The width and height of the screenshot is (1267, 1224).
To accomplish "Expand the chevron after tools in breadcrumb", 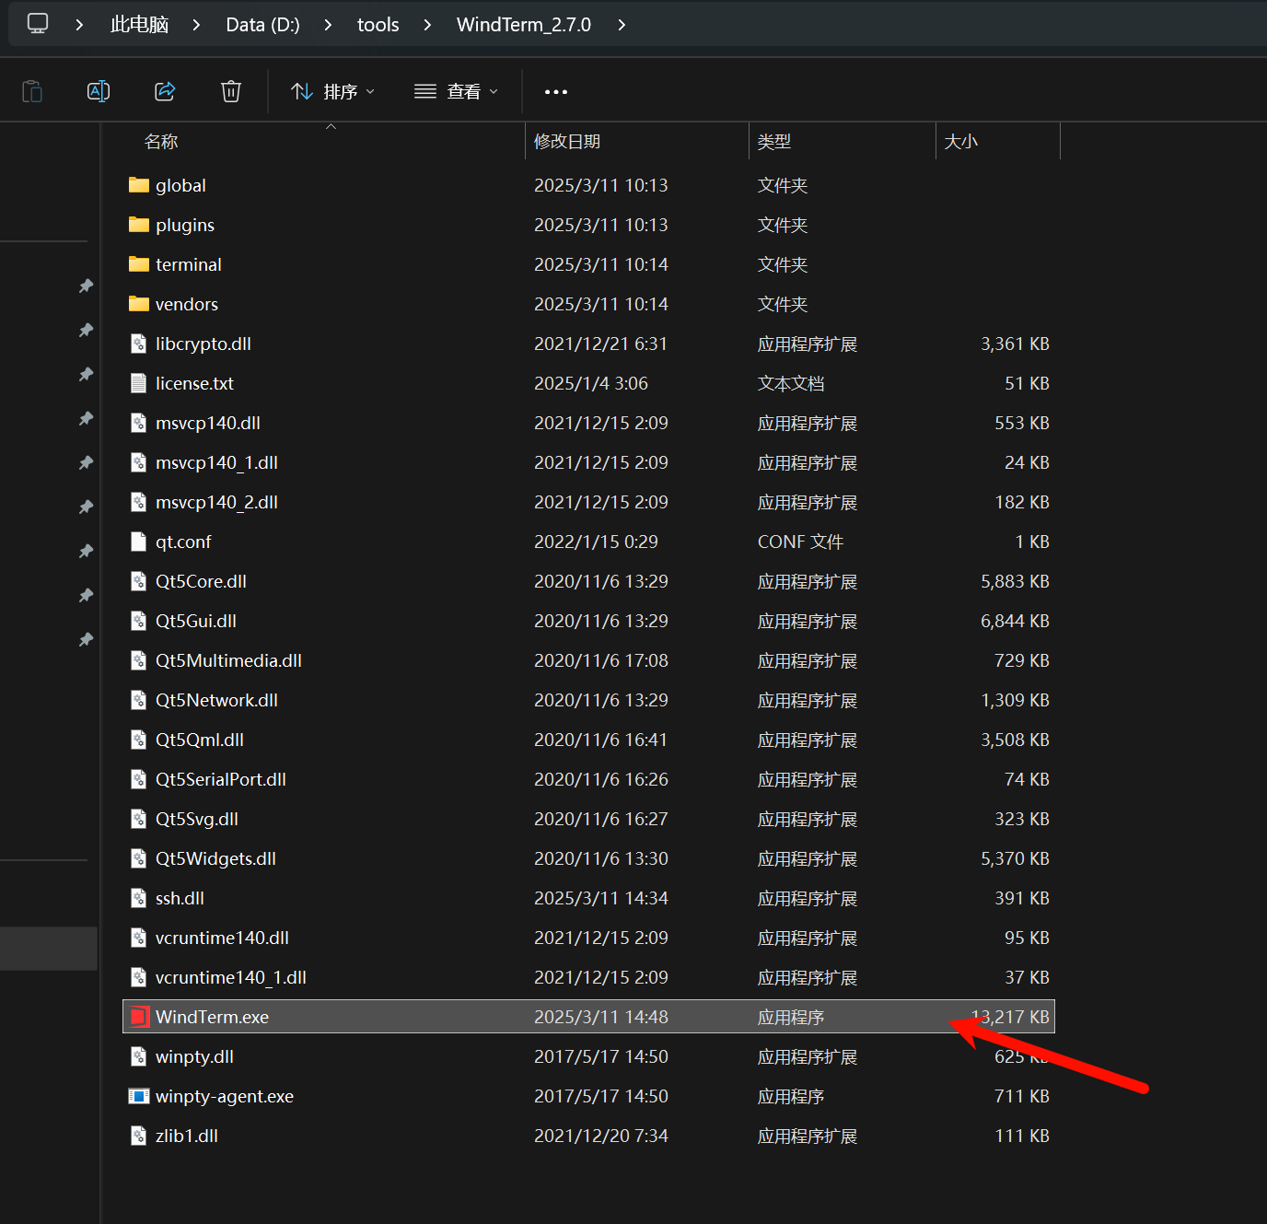I will click(x=427, y=25).
